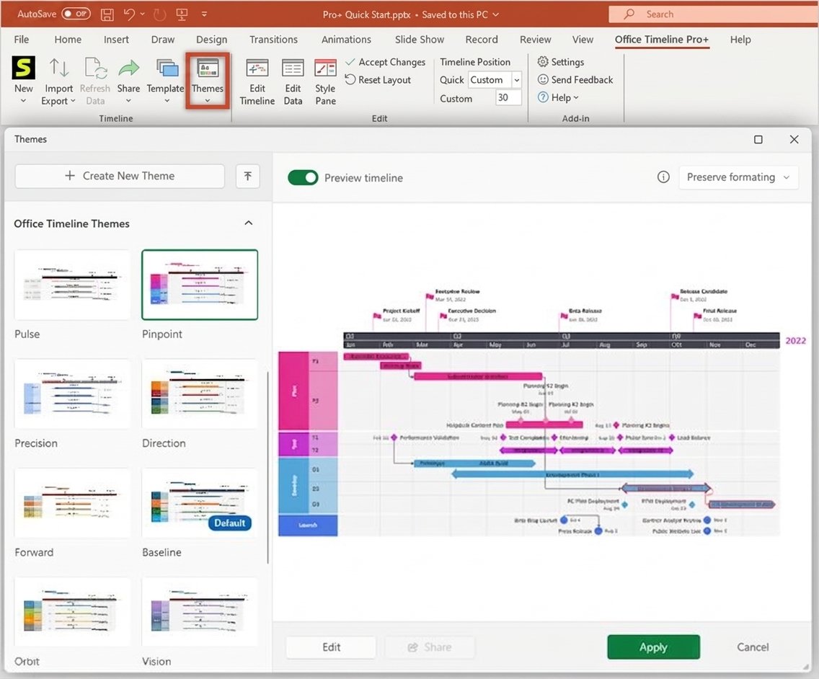Viewport: 819px width, 679px height.
Task: Click the Cancel button
Action: (x=753, y=647)
